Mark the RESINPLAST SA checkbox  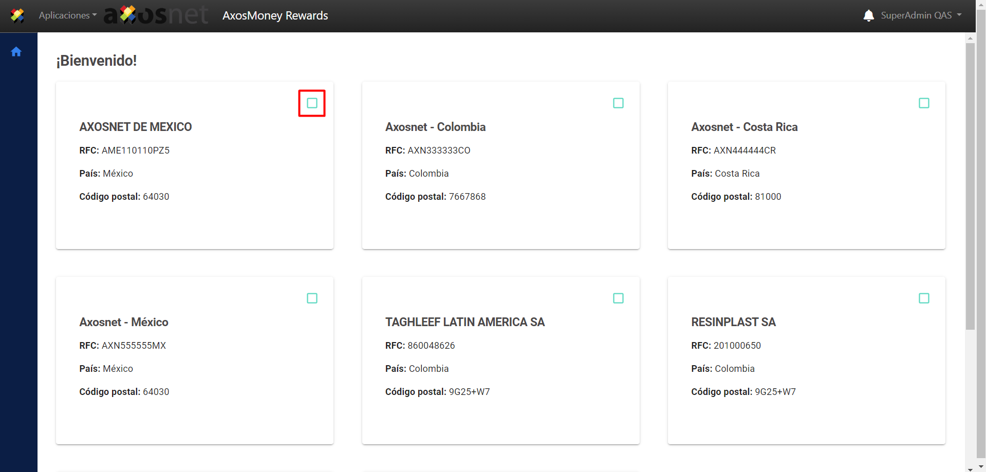[x=923, y=298]
